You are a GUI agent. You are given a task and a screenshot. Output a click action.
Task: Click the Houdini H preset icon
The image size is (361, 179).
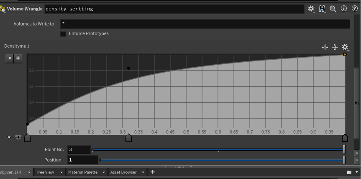[322, 8]
